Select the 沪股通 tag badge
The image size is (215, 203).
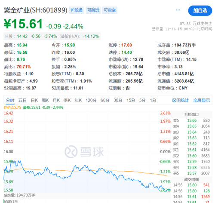[77, 10]
